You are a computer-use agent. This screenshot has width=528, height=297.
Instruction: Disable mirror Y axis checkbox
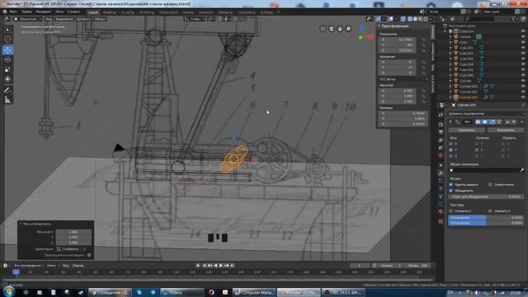coord(451,150)
